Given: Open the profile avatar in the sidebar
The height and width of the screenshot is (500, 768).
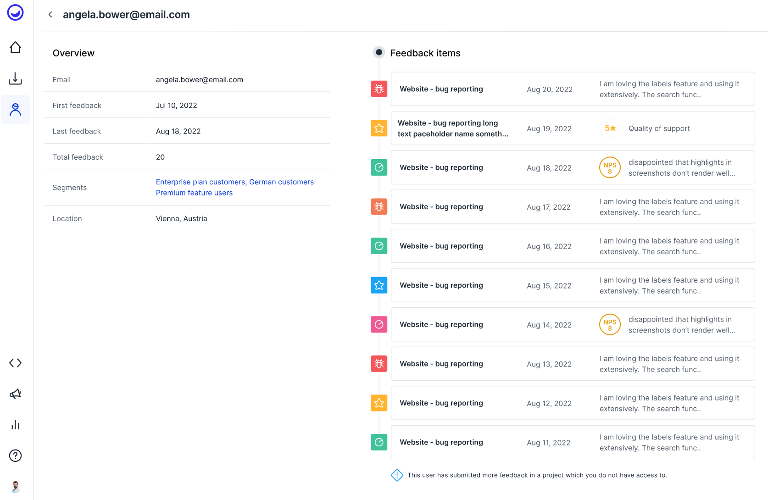Looking at the screenshot, I should point(16,486).
